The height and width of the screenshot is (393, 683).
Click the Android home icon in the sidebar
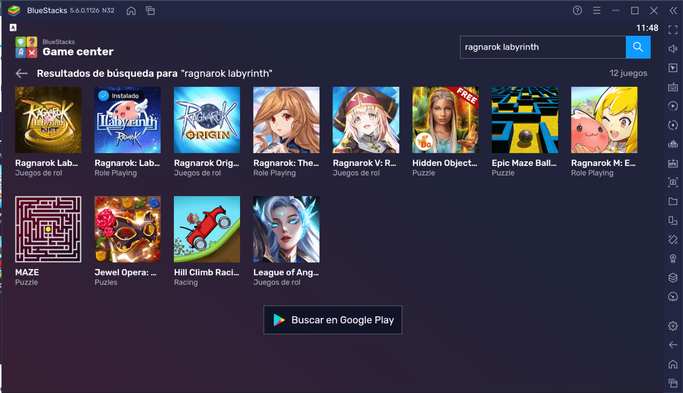click(x=673, y=364)
